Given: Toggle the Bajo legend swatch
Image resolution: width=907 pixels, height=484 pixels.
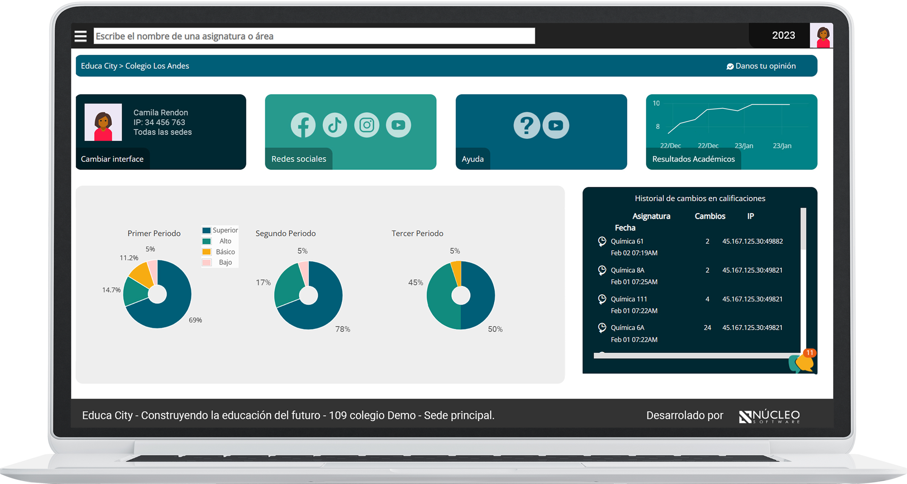Looking at the screenshot, I should 207,262.
